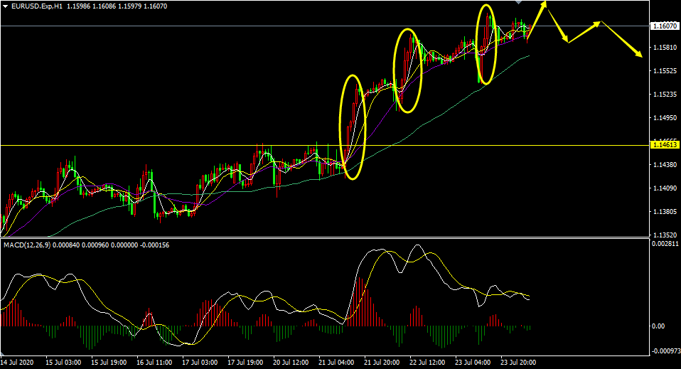Open the chart menu arrow beside EURUSD.Exp,H1
681x369 pixels.
(x=5, y=6)
